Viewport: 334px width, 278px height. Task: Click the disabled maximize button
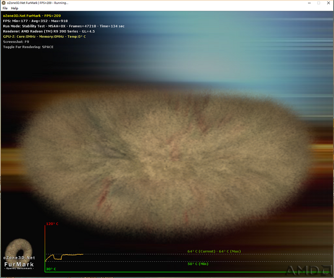(319, 3)
